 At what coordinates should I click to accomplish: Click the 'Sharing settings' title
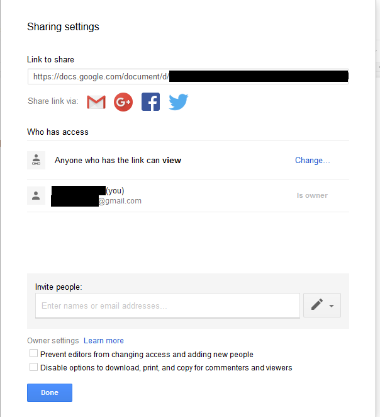pyautogui.click(x=63, y=27)
